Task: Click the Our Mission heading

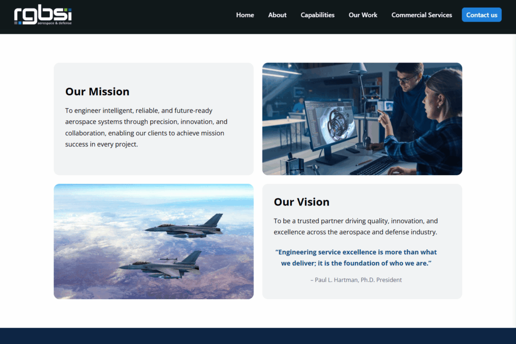Action: 97,92
